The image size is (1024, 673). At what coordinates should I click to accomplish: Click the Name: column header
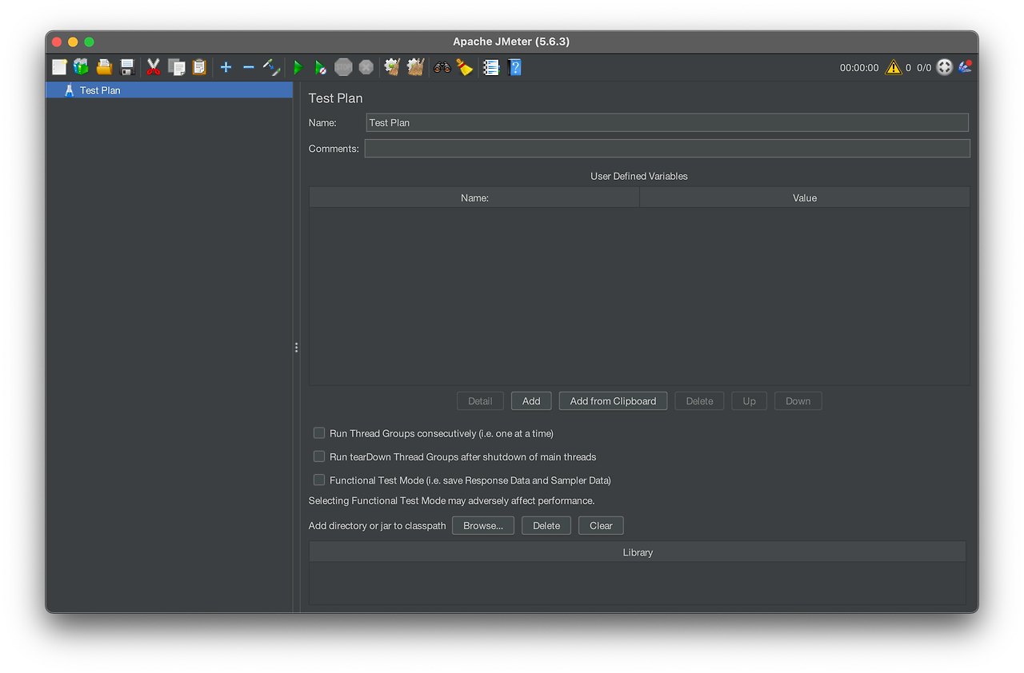[x=474, y=197]
